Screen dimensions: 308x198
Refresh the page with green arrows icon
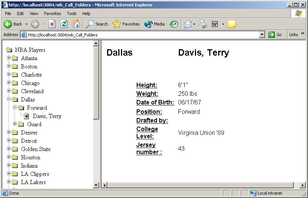coord(64,24)
